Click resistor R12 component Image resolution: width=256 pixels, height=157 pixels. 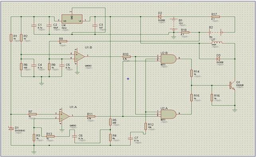pos(146,127)
